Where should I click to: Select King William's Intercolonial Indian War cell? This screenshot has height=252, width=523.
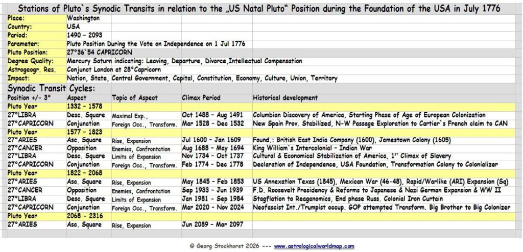click(384, 148)
